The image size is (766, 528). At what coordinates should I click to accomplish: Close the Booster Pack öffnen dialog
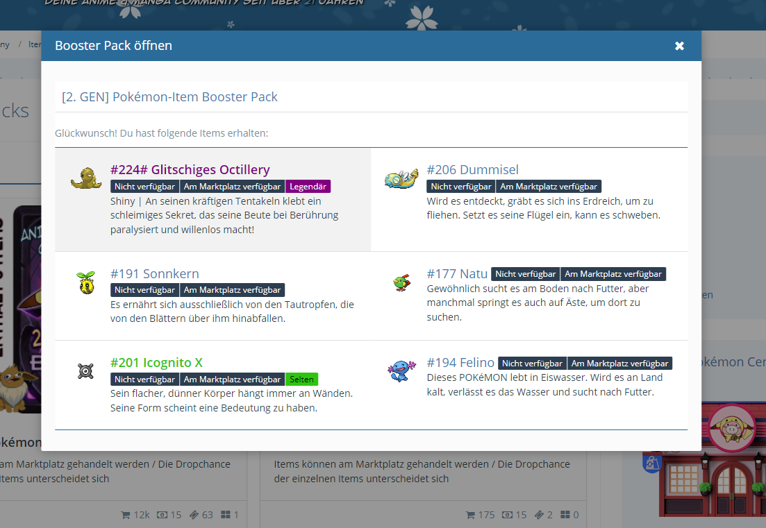[679, 46]
